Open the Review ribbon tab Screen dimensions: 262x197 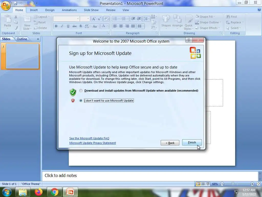pos(111,10)
